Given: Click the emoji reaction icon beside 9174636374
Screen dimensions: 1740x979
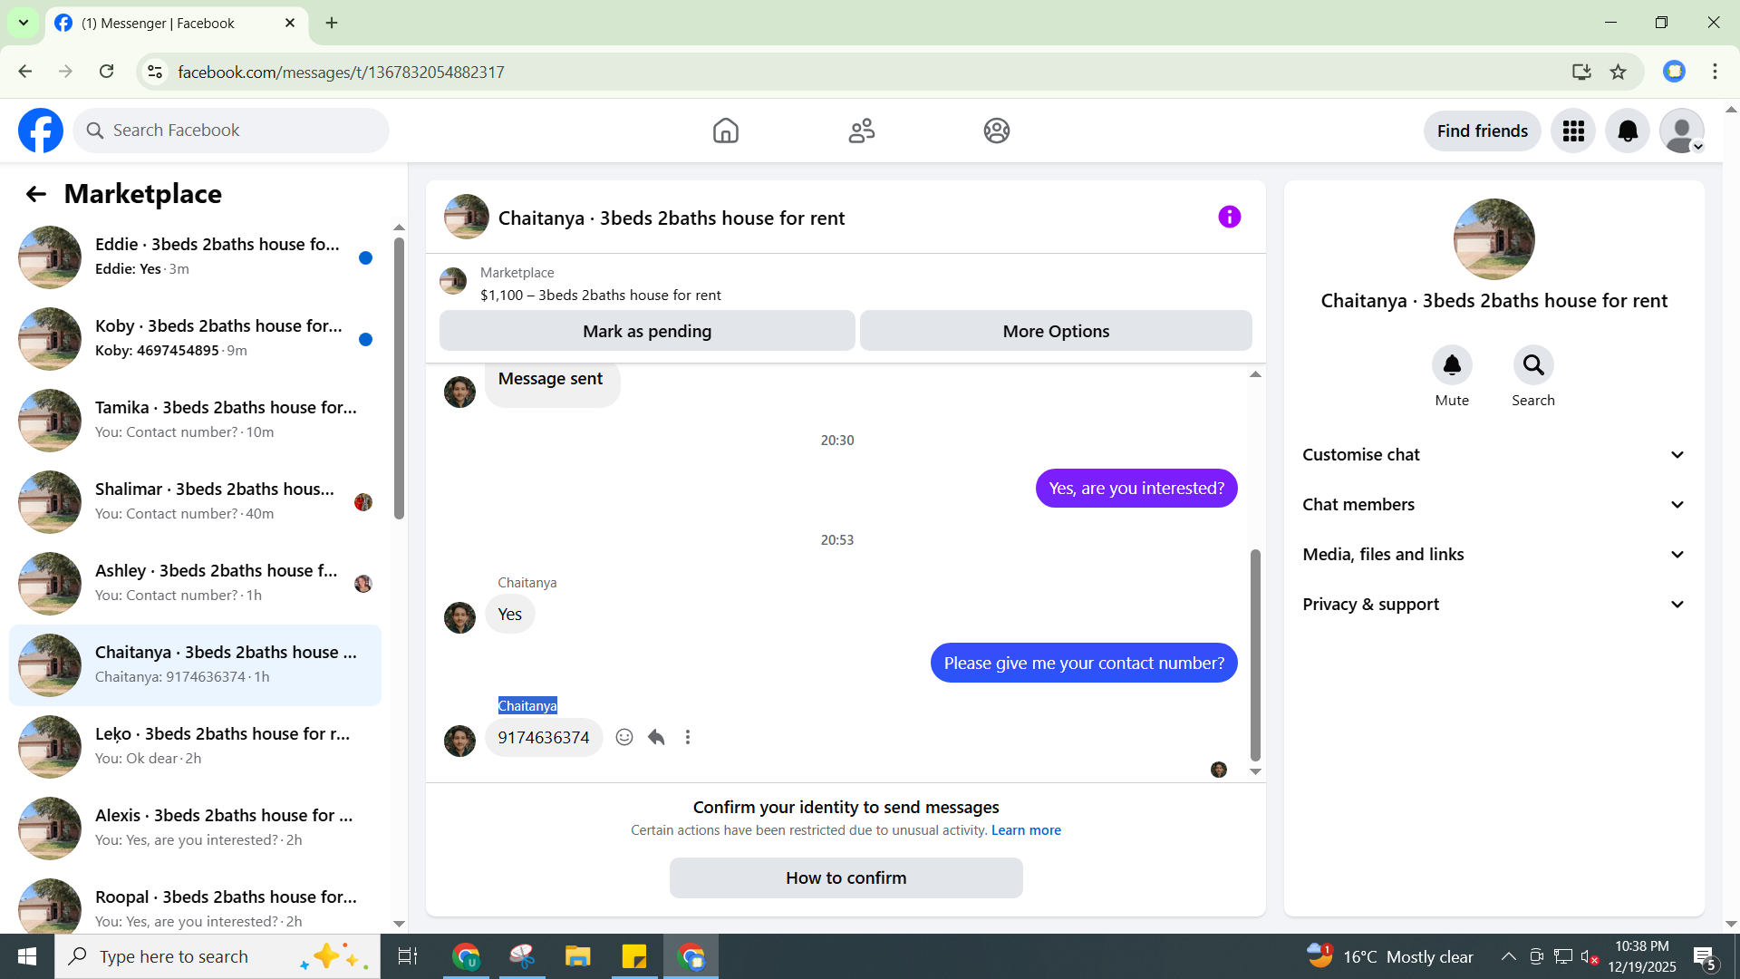Looking at the screenshot, I should (624, 737).
